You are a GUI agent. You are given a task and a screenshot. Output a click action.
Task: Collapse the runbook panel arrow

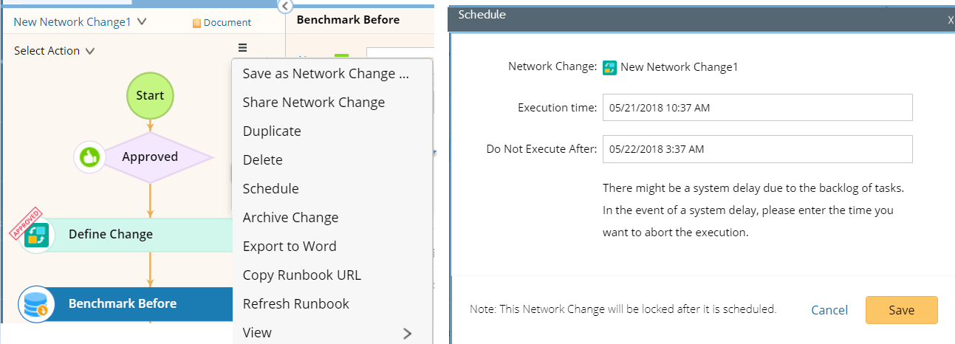[x=285, y=7]
